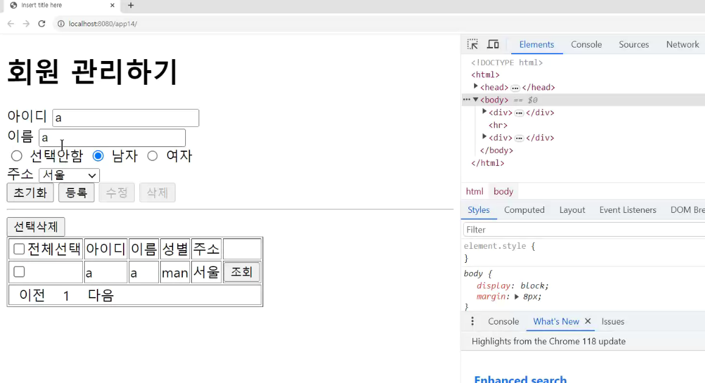Click the element.style rule
The height and width of the screenshot is (383, 705).
(x=499, y=246)
